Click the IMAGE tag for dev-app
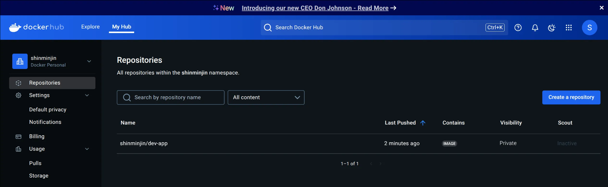 pos(450,143)
